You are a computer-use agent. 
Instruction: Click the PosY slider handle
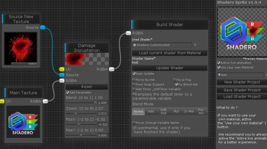81,136
